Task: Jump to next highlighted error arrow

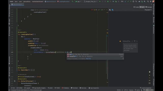Action: [107, 10]
